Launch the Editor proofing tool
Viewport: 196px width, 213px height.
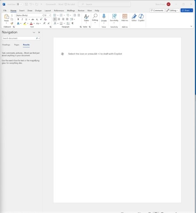[134, 17]
